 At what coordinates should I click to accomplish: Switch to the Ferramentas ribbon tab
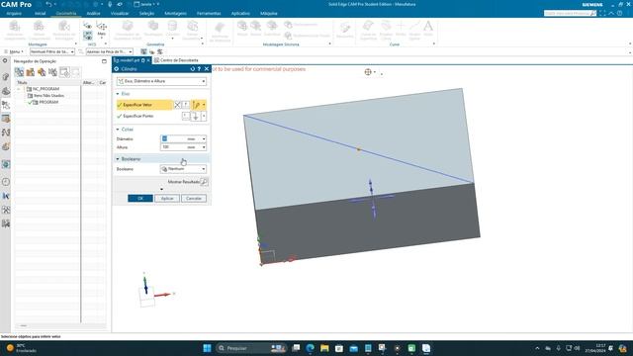point(209,13)
